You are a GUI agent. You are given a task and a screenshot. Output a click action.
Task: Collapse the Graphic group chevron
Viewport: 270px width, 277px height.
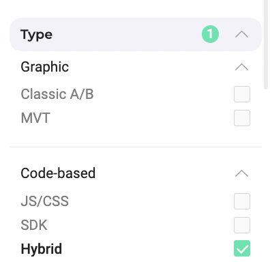tap(241, 67)
